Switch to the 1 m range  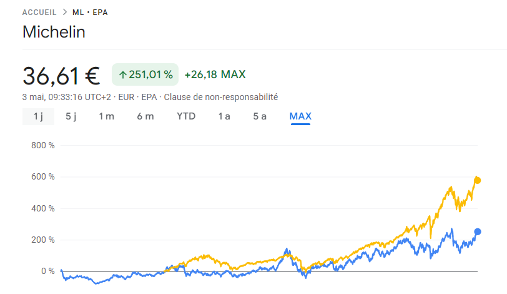click(x=106, y=116)
